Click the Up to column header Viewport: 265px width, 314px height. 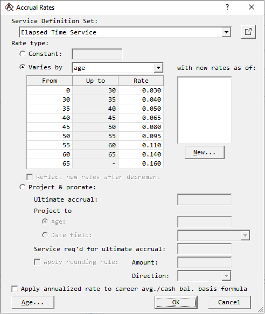click(x=95, y=81)
